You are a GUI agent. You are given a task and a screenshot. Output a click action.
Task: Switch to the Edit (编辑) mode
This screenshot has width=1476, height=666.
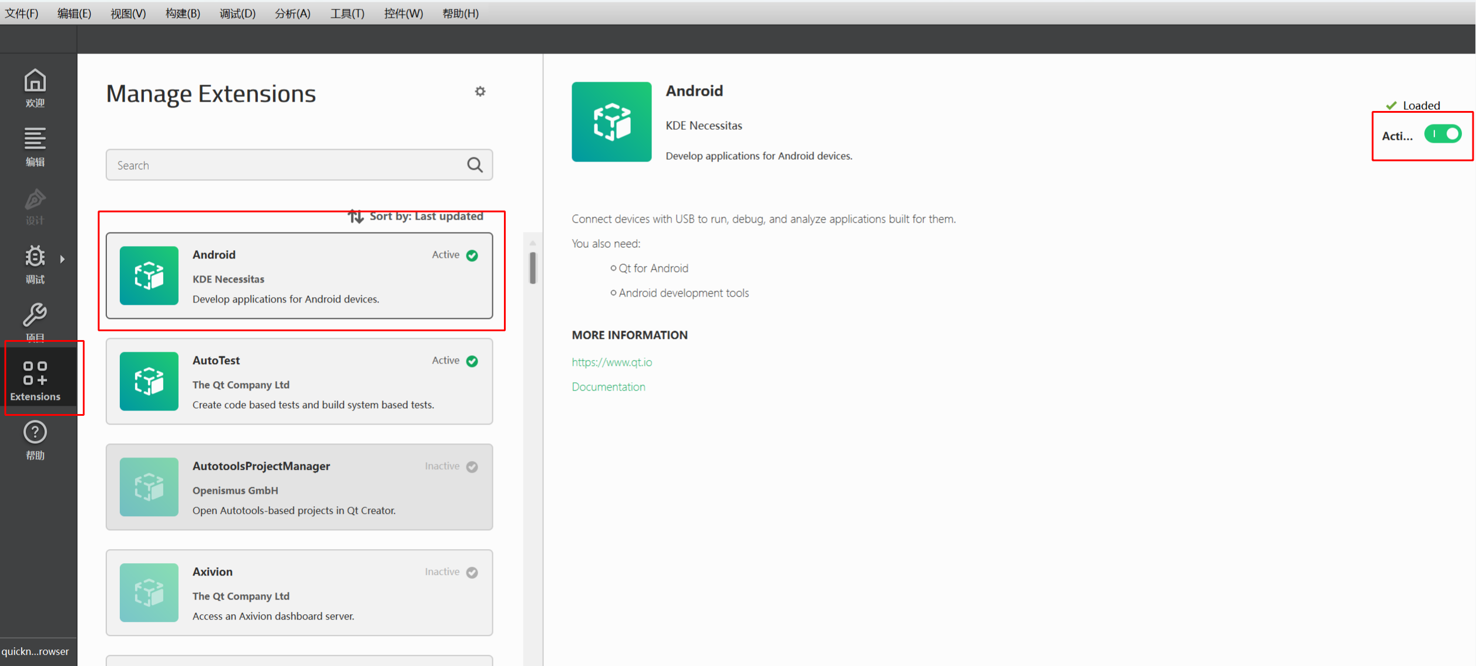point(35,146)
